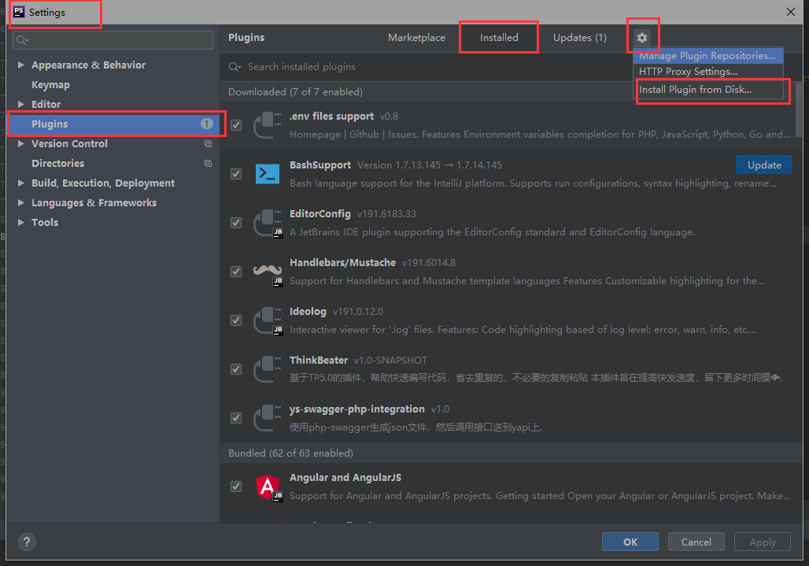Click the ThinkBeater plugin icon
The width and height of the screenshot is (809, 566).
click(x=268, y=369)
